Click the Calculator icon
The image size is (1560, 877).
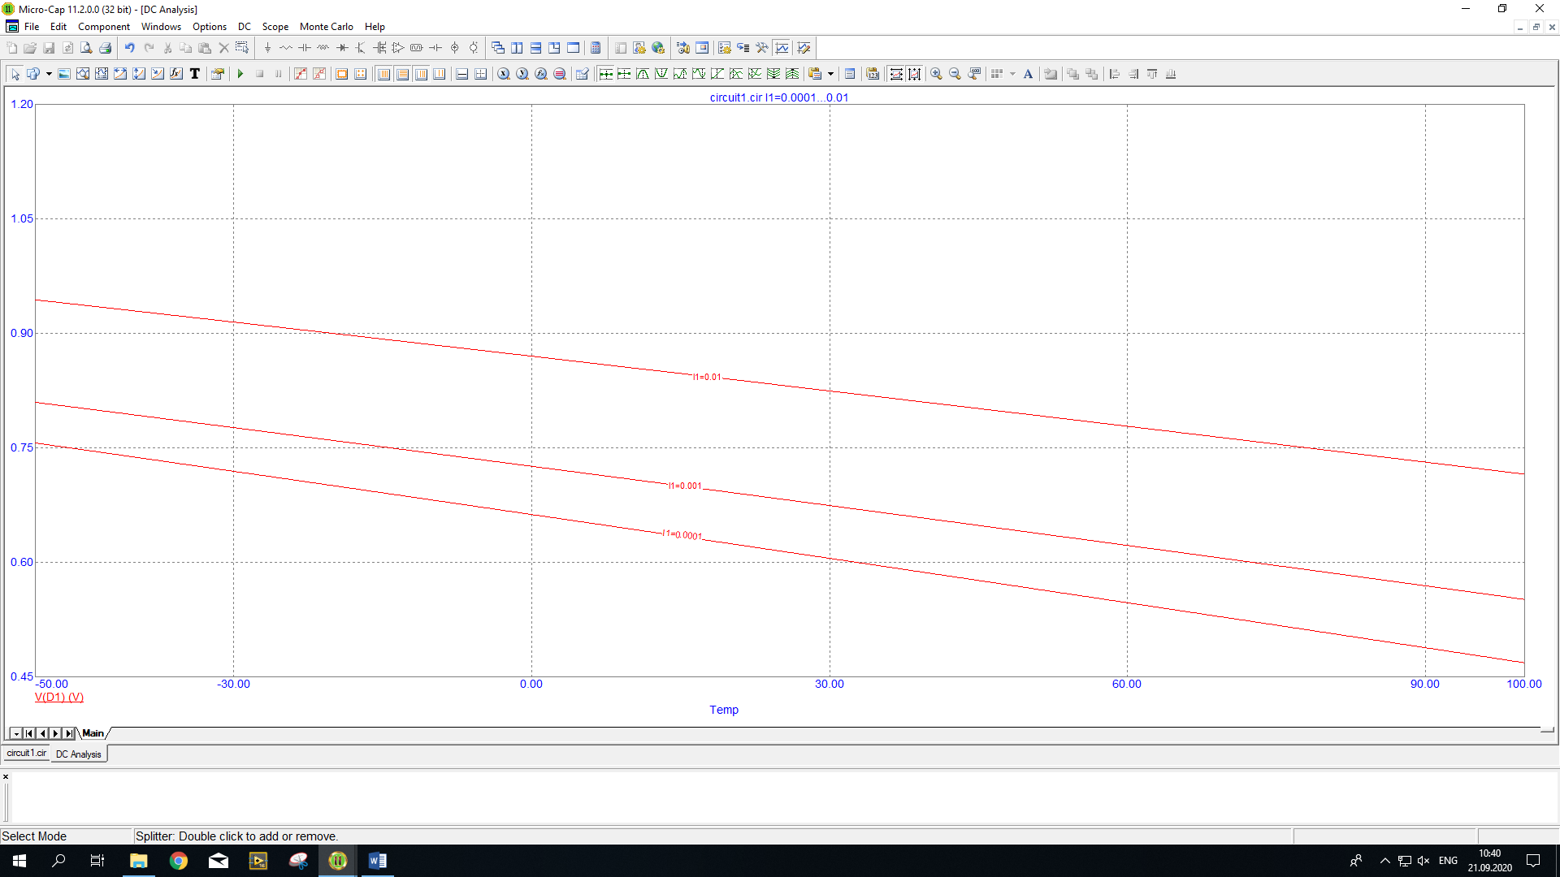coord(596,48)
